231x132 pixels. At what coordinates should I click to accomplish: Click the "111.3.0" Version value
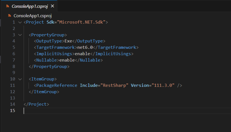[x=162, y=85]
